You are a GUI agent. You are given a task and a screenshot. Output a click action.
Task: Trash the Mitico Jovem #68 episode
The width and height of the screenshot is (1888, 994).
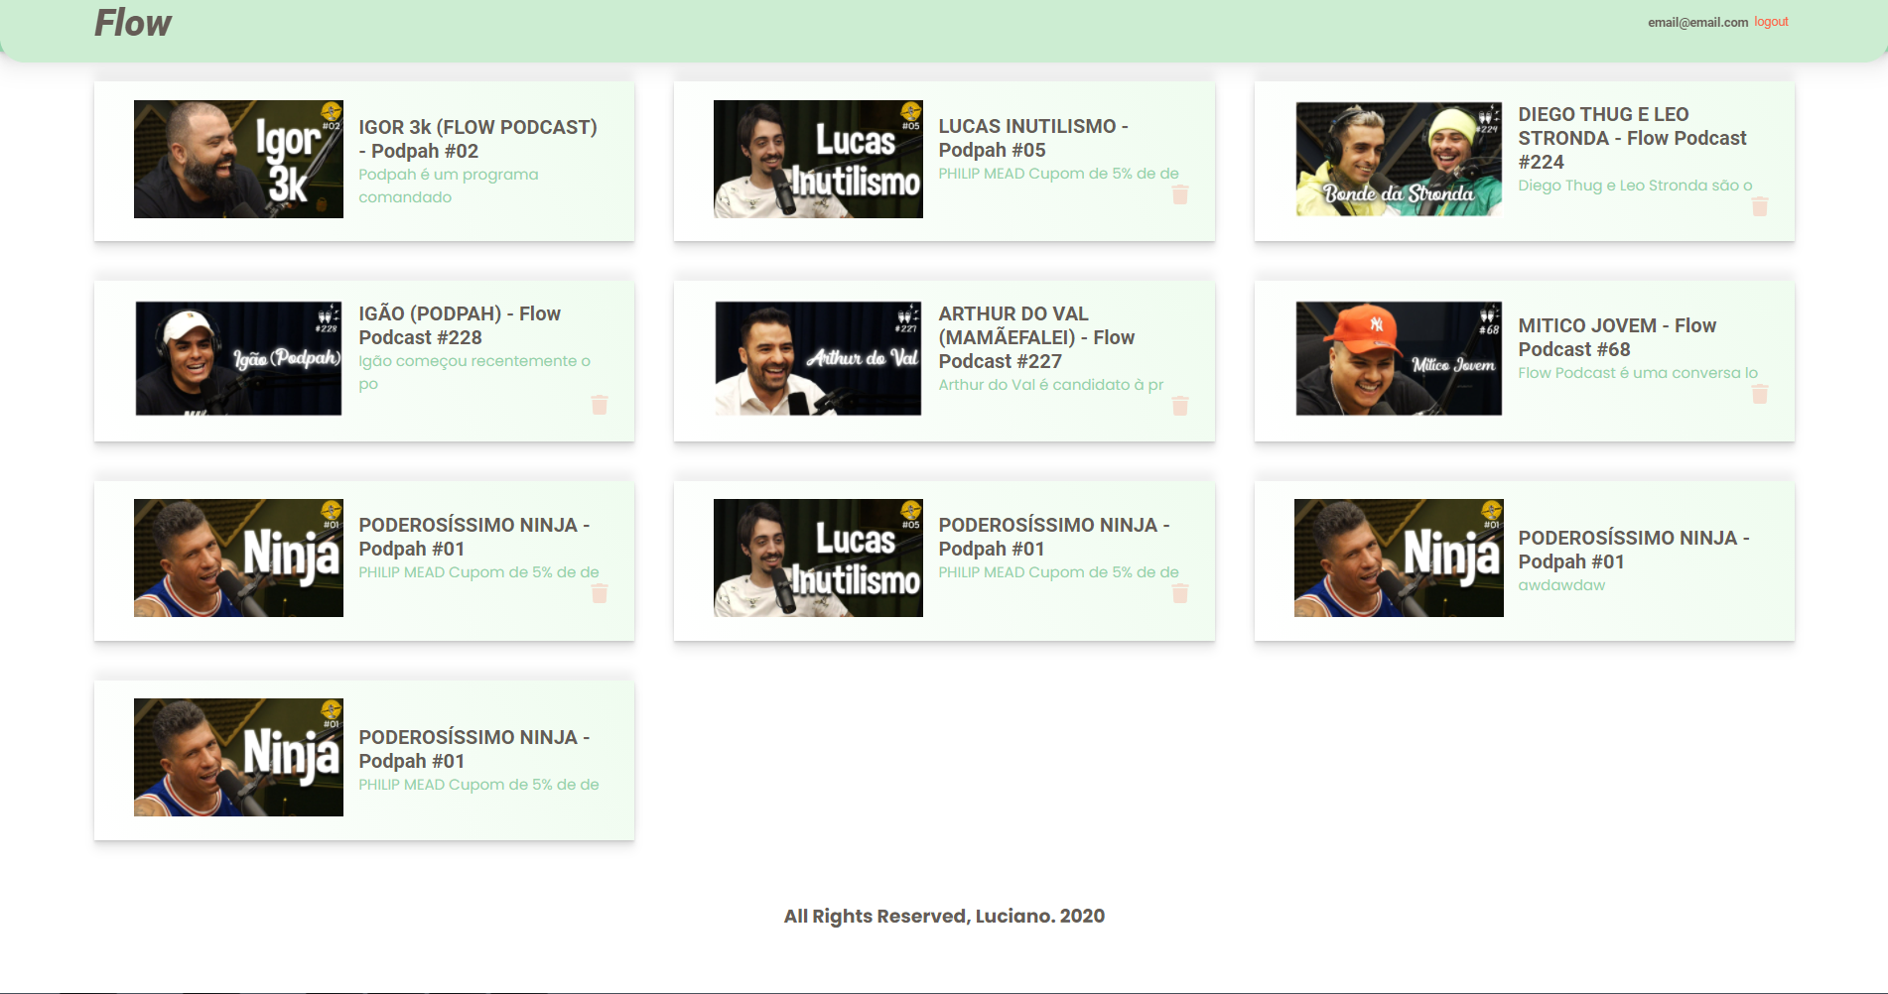click(1759, 394)
